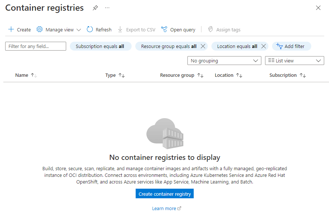Sort by the Subscription column

303,75
